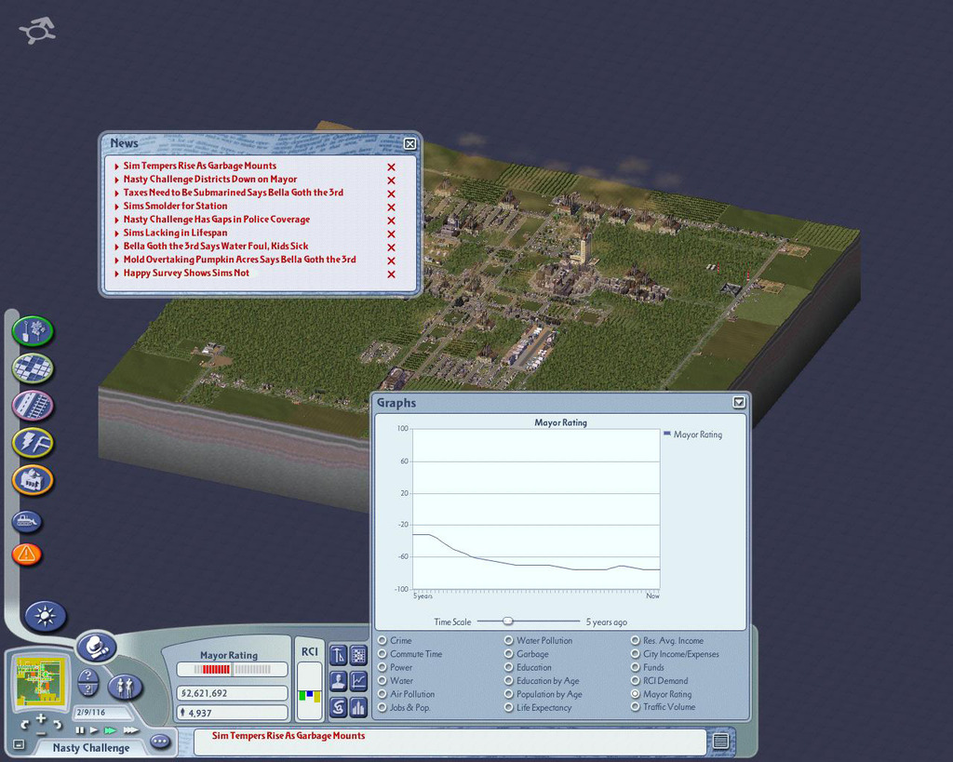Viewport: 953px width, 762px height.
Task: Click the Nasty Challenge city name tab
Action: click(x=91, y=748)
